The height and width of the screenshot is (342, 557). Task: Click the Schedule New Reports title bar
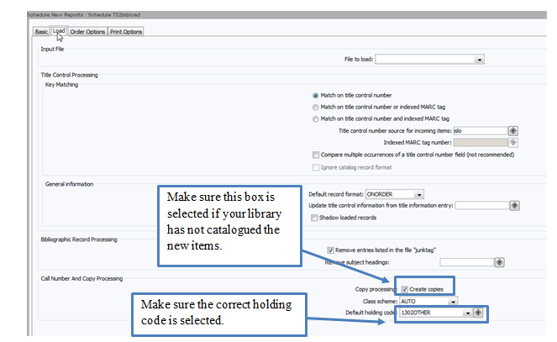286,15
